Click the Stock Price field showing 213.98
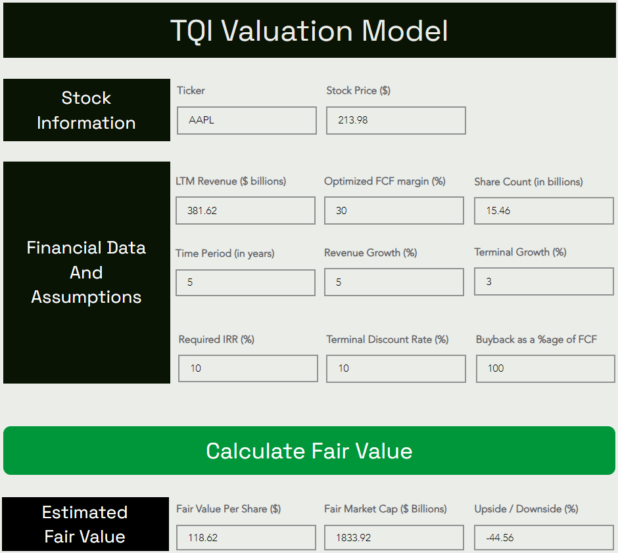 [396, 120]
